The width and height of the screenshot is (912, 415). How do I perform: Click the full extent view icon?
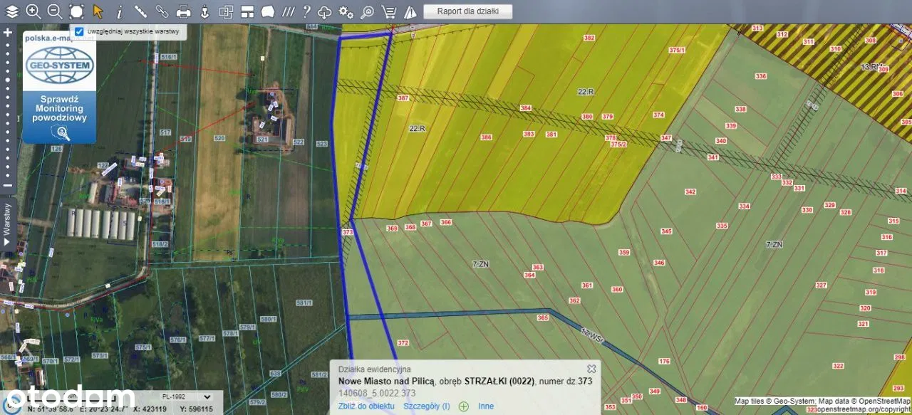point(76,11)
